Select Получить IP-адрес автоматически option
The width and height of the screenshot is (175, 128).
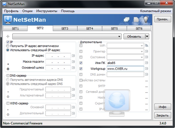pyautogui.click(x=8, y=46)
